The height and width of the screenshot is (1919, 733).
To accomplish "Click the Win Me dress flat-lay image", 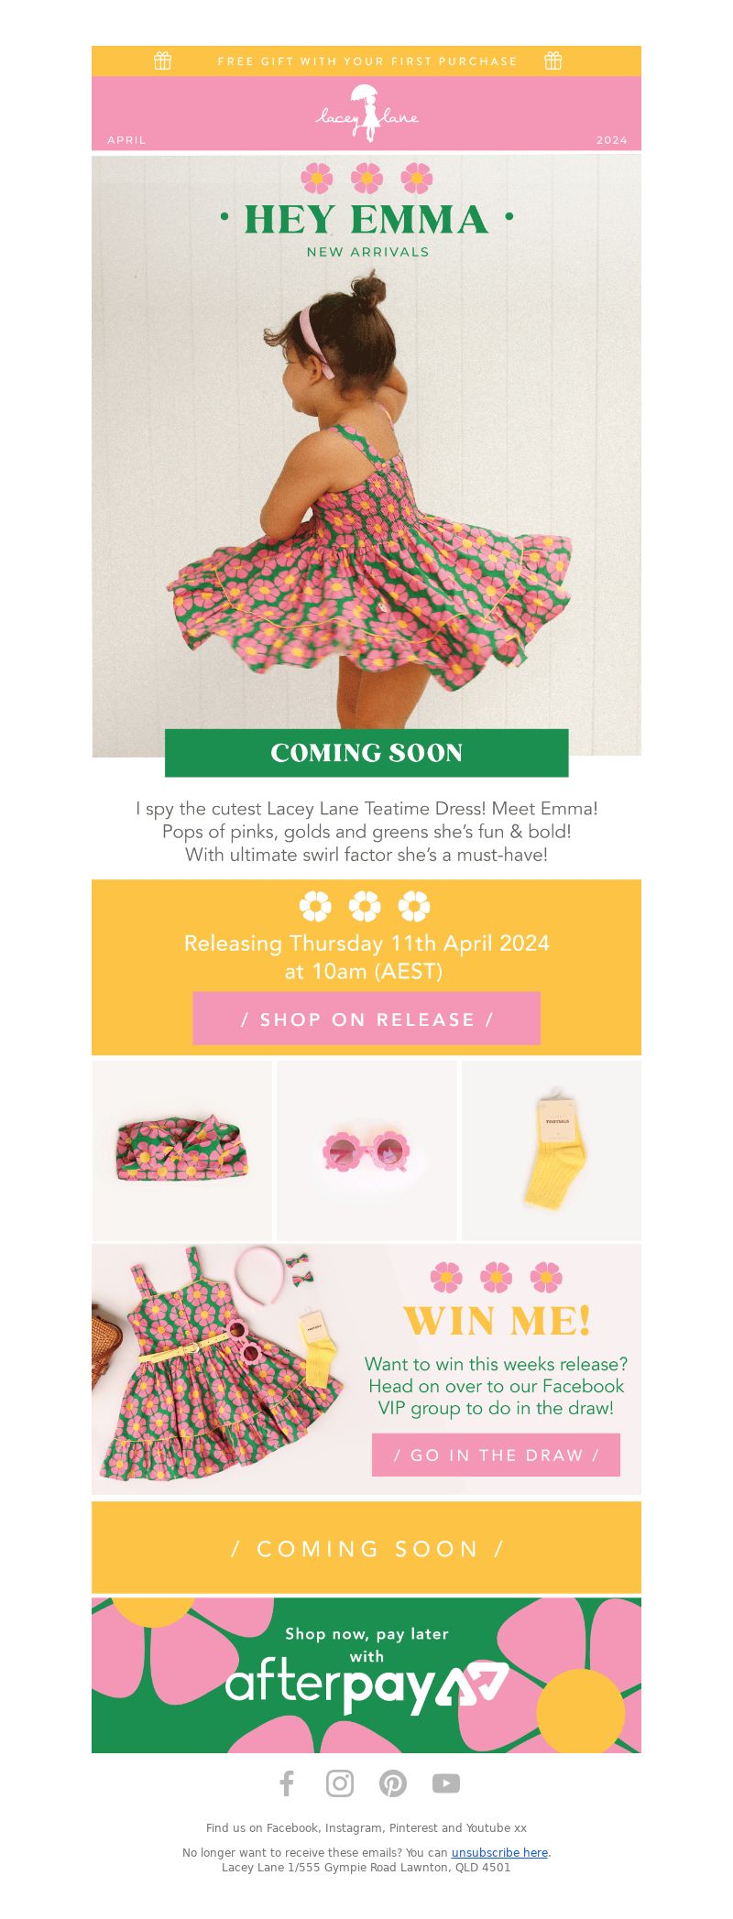I will click(x=218, y=1369).
